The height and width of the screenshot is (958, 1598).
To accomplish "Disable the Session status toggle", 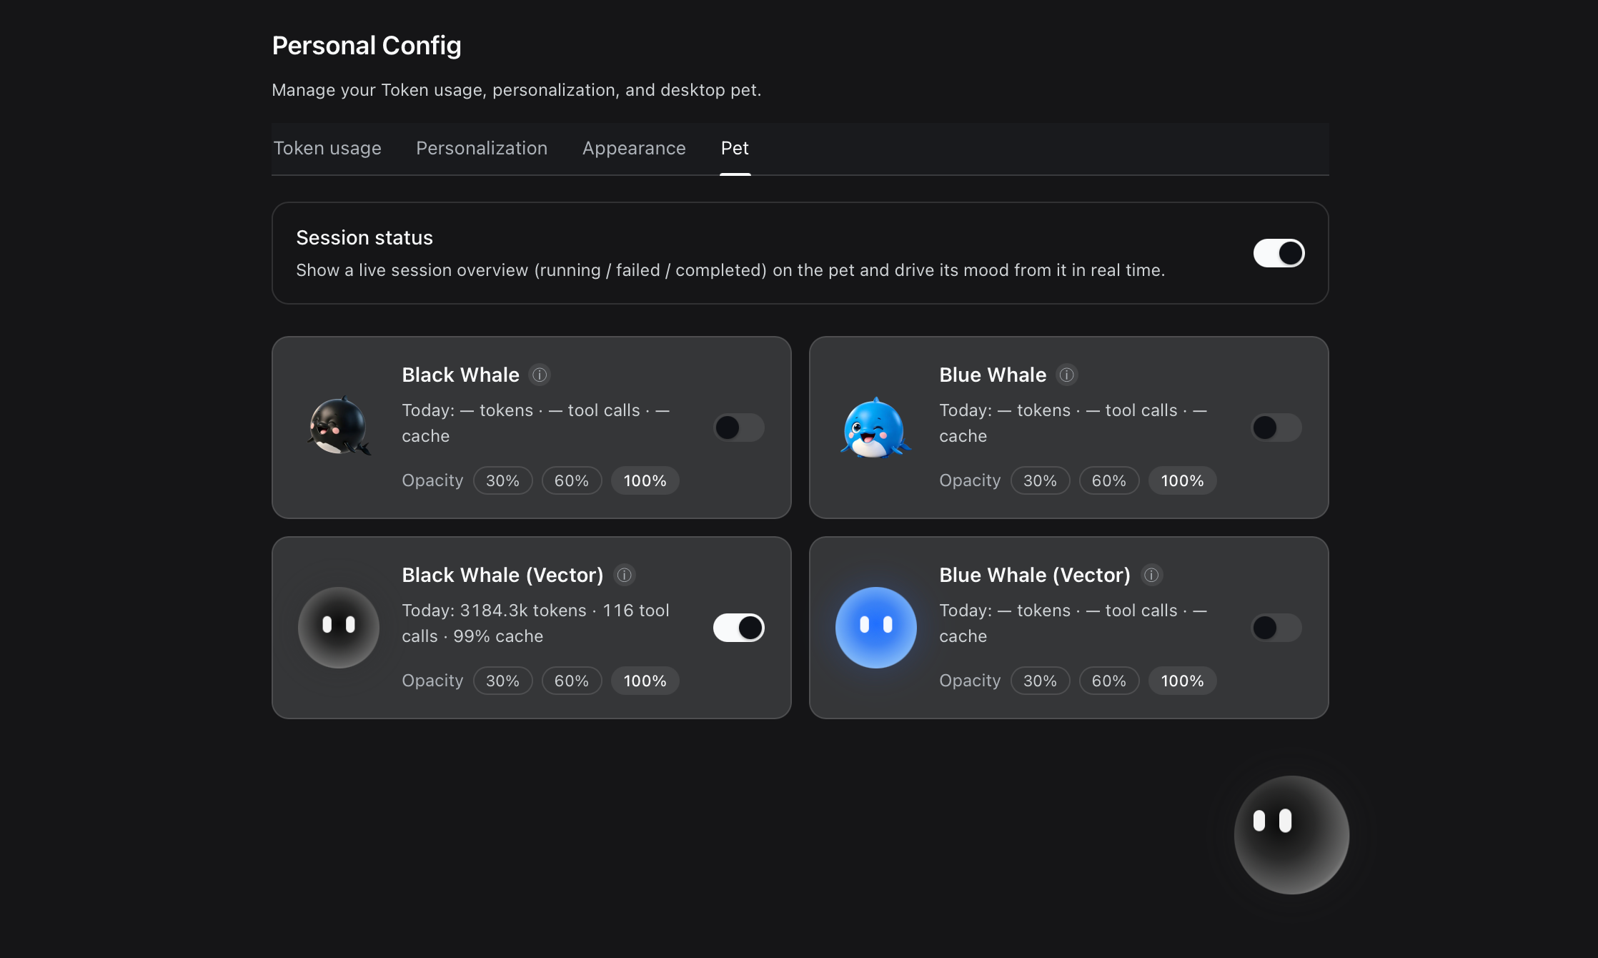I will click(x=1279, y=253).
